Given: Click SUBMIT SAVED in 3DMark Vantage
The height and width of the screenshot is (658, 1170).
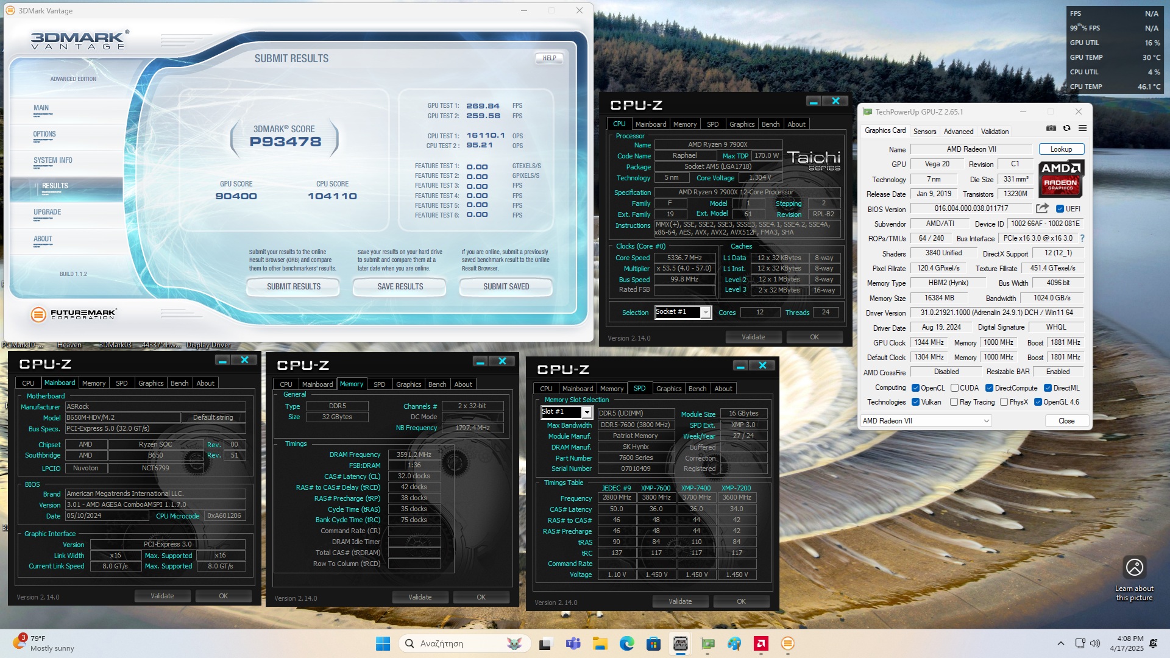Looking at the screenshot, I should point(506,286).
